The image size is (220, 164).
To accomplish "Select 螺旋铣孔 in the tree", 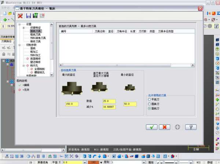I will pos(40,72).
